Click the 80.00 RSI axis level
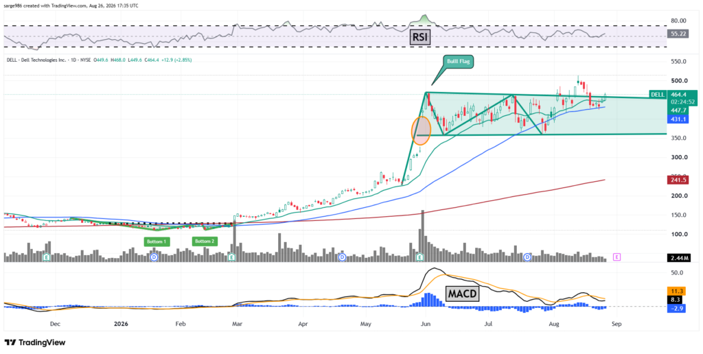The image size is (703, 354). (x=678, y=20)
